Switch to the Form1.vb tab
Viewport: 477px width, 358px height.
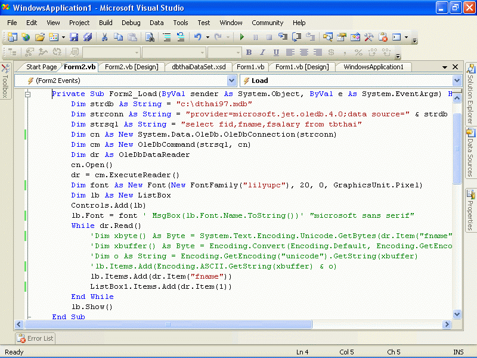(250, 67)
